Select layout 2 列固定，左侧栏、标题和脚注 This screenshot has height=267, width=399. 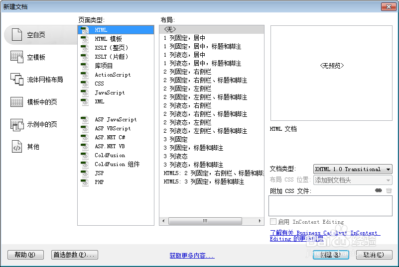212,97
